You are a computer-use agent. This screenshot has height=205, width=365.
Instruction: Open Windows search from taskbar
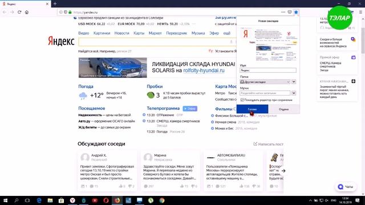(17, 200)
